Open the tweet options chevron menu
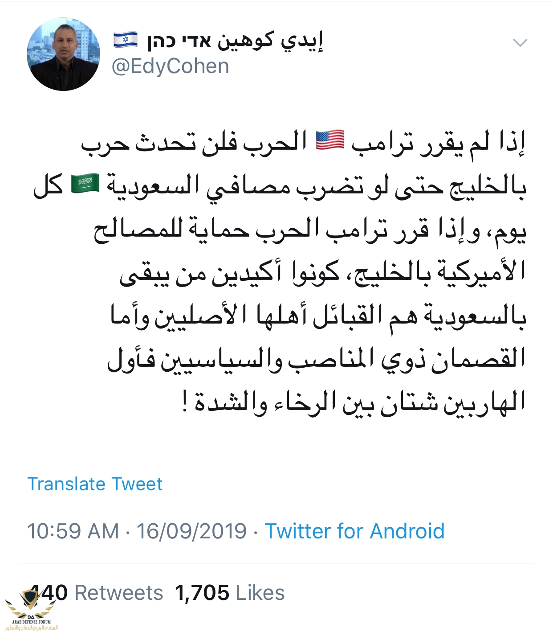This screenshot has width=553, height=632. point(520,43)
